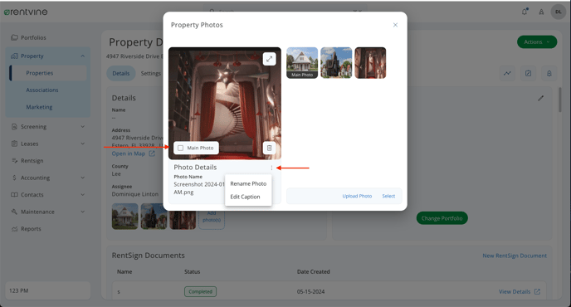Click the Reports sidebar label
This screenshot has height=307, width=571.
click(31, 229)
